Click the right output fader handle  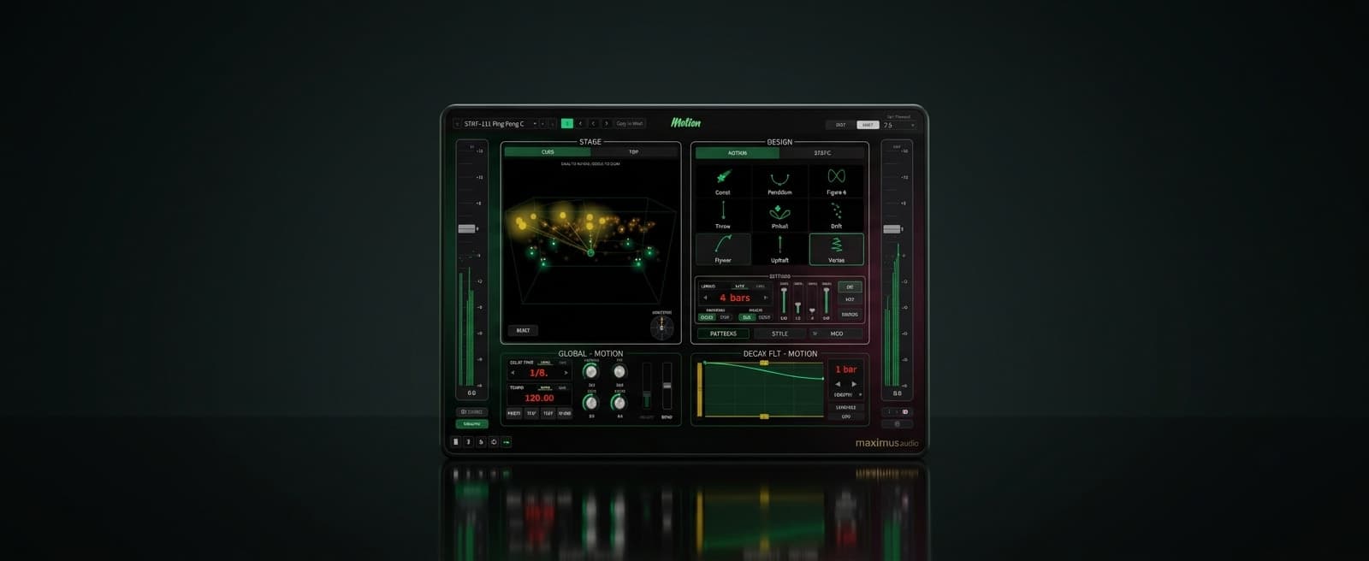click(x=892, y=228)
